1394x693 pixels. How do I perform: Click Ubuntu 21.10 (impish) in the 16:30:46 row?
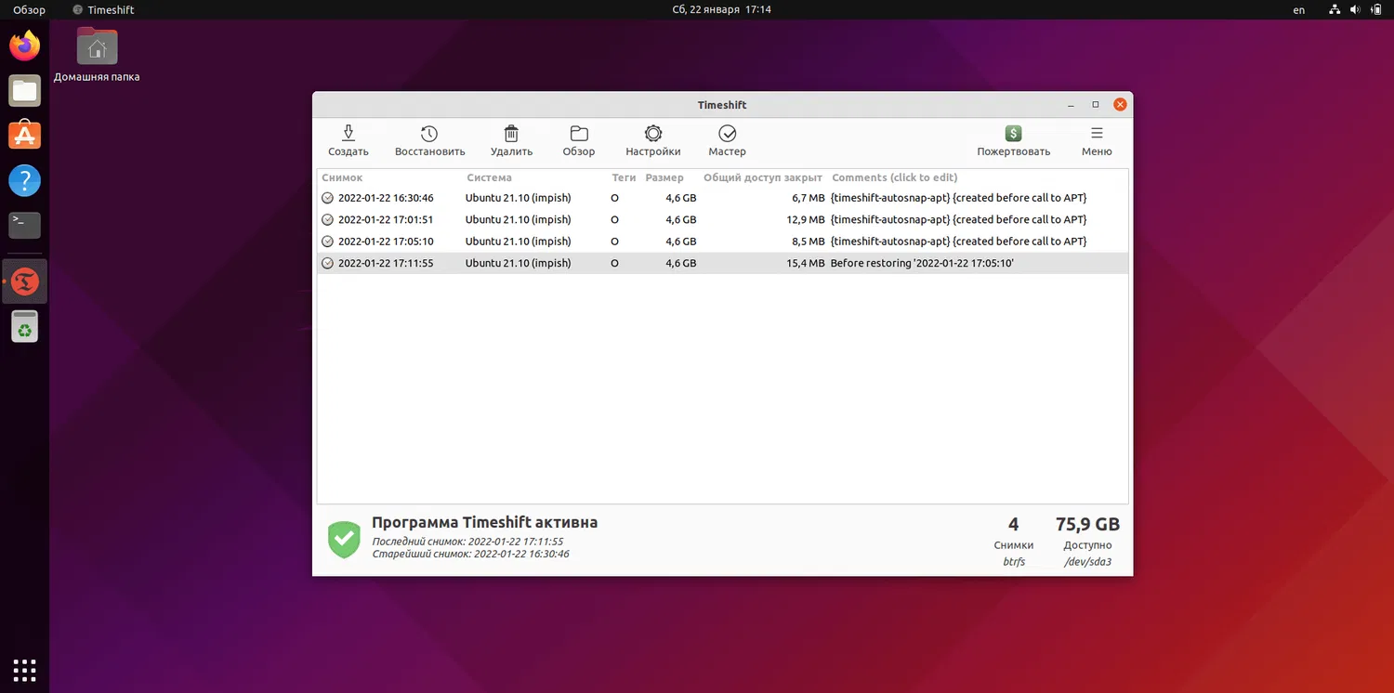pyautogui.click(x=518, y=198)
